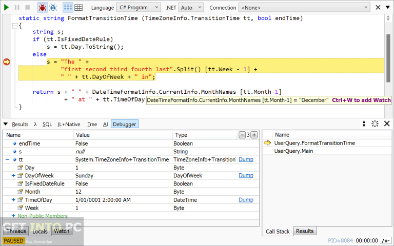Click the up-down panel arrangement arrows icon

point(364,124)
